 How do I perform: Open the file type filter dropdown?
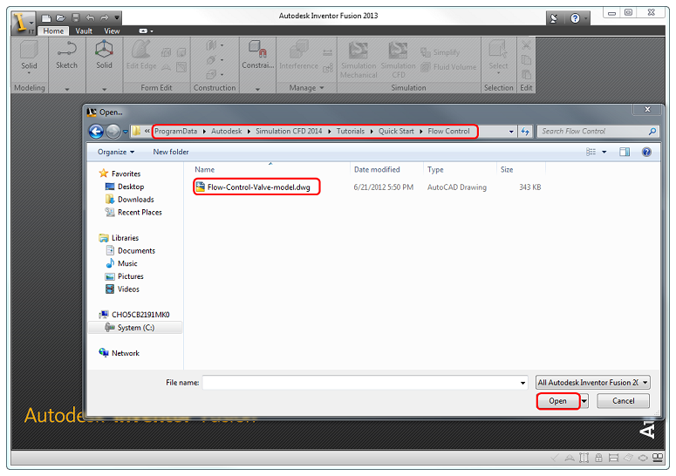coord(593,383)
